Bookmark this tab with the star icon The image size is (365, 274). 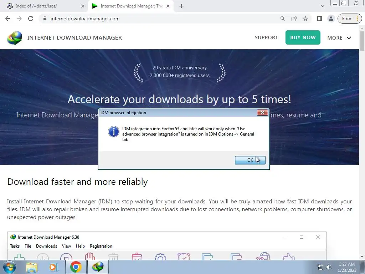305,19
